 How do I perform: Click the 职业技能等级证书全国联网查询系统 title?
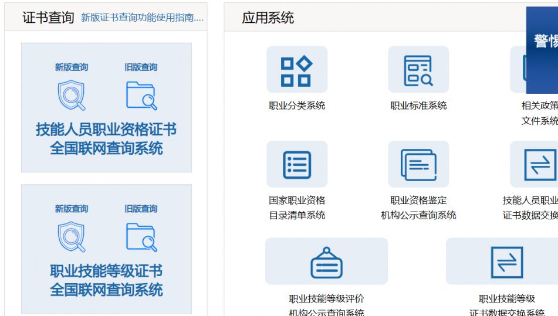coord(106,280)
